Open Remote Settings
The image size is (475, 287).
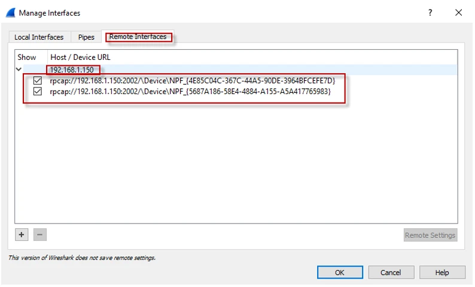click(430, 235)
